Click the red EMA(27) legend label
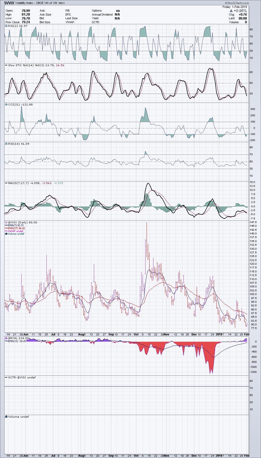261x458 pixels. 16,228
